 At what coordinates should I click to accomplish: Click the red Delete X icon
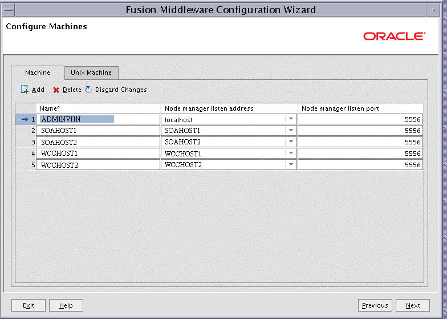[56, 90]
